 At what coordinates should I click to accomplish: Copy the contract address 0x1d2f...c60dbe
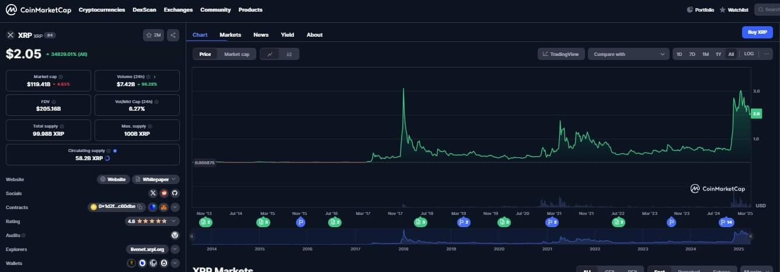[x=140, y=207]
